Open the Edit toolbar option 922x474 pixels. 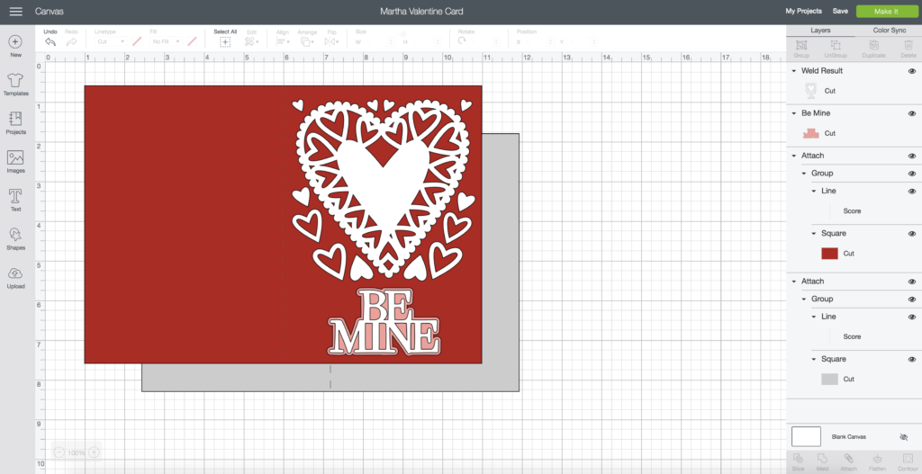point(252,39)
